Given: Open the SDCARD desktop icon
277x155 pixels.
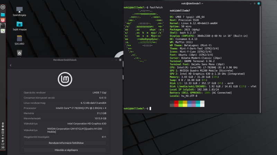Looking at the screenshot, I should (x=19, y=40).
